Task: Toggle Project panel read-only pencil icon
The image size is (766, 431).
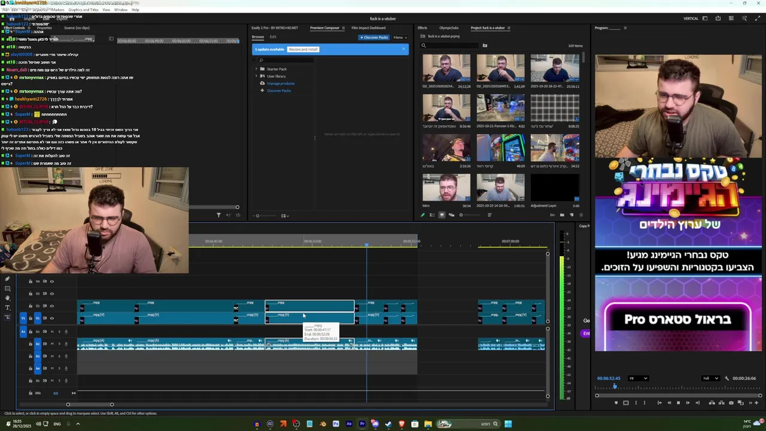Action: (x=422, y=215)
